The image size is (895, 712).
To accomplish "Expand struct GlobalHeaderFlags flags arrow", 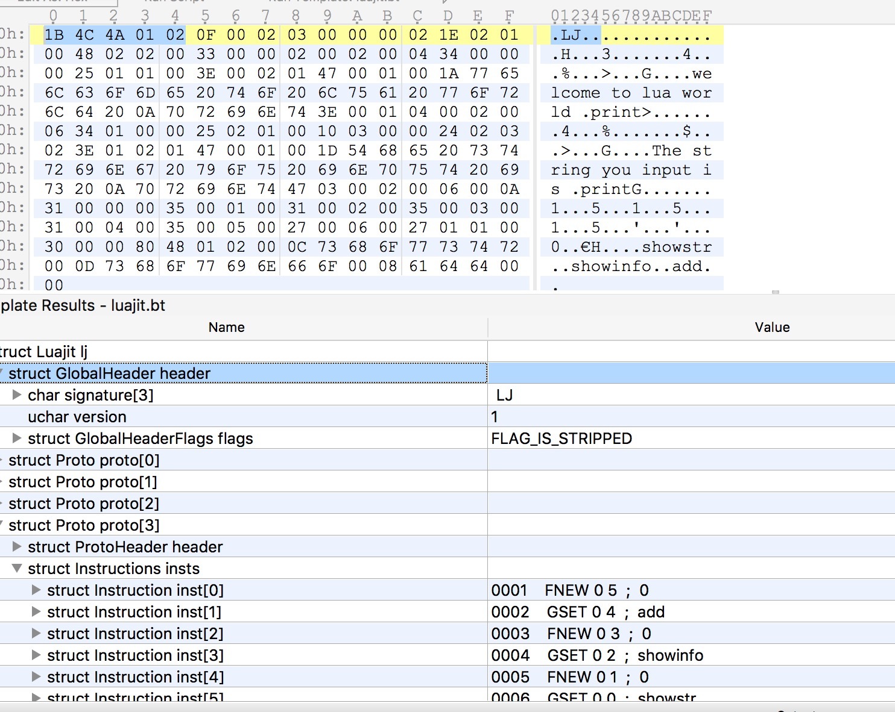I will 17,439.
